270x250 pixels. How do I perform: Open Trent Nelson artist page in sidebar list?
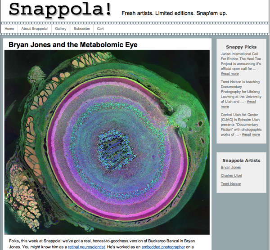(231, 184)
